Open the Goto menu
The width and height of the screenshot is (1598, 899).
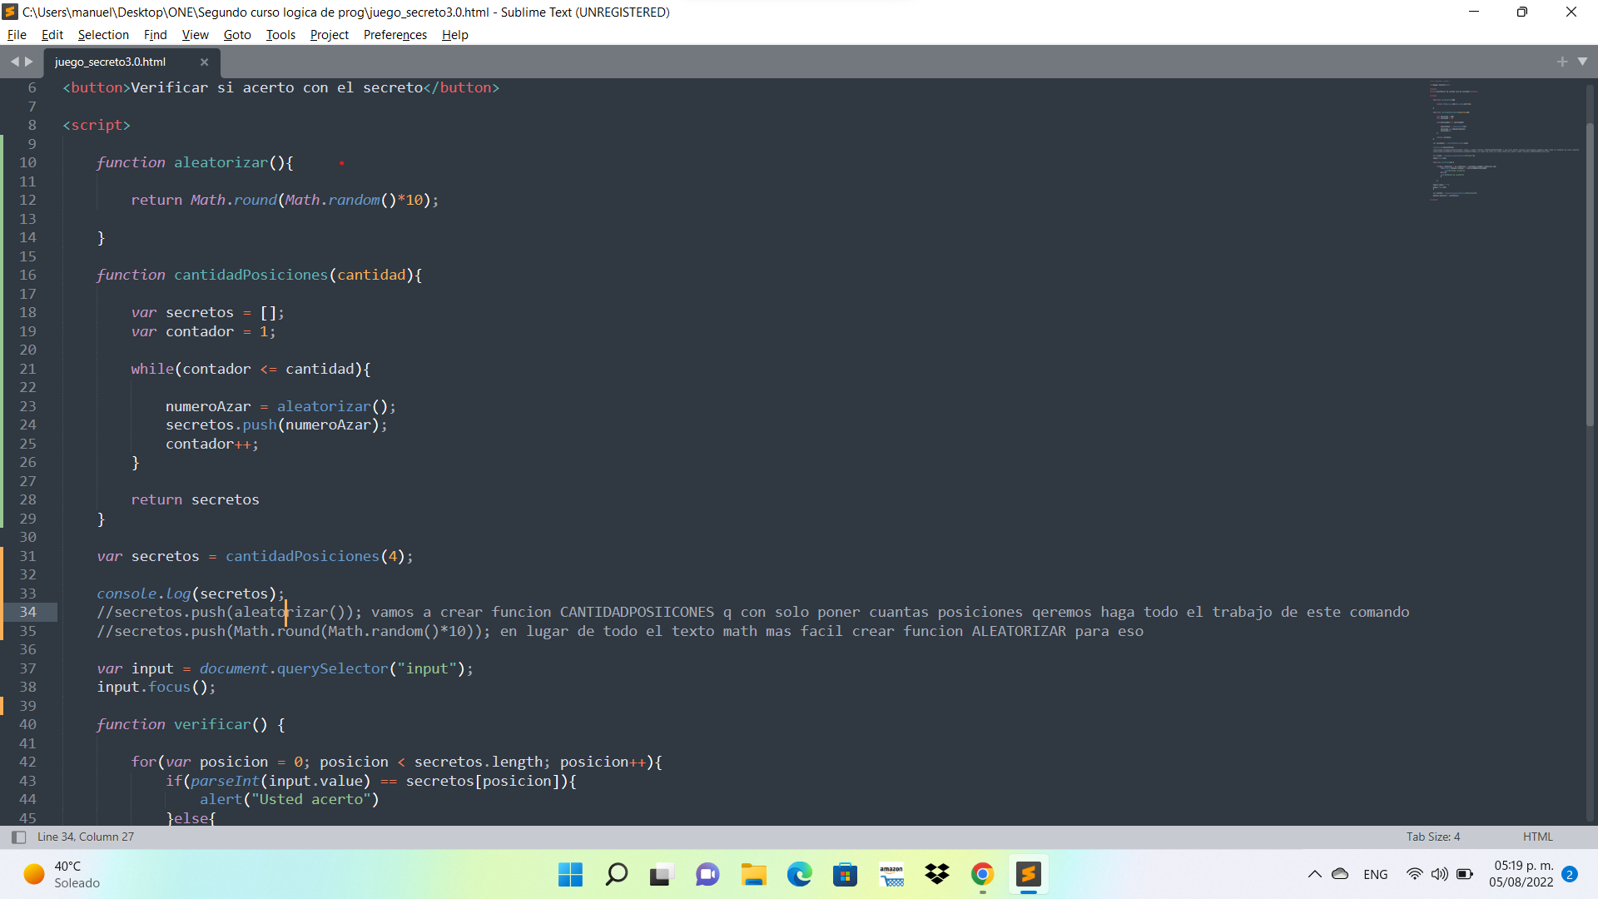click(237, 35)
